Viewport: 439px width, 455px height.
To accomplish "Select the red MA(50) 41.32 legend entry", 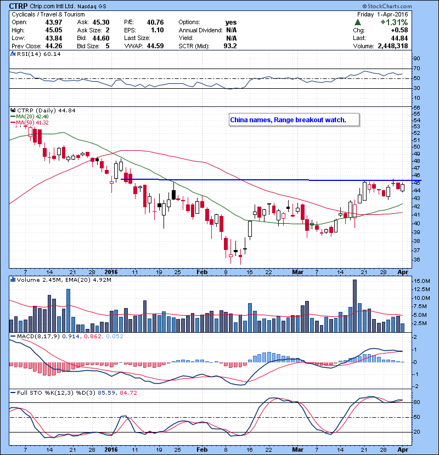I will pyautogui.click(x=29, y=123).
